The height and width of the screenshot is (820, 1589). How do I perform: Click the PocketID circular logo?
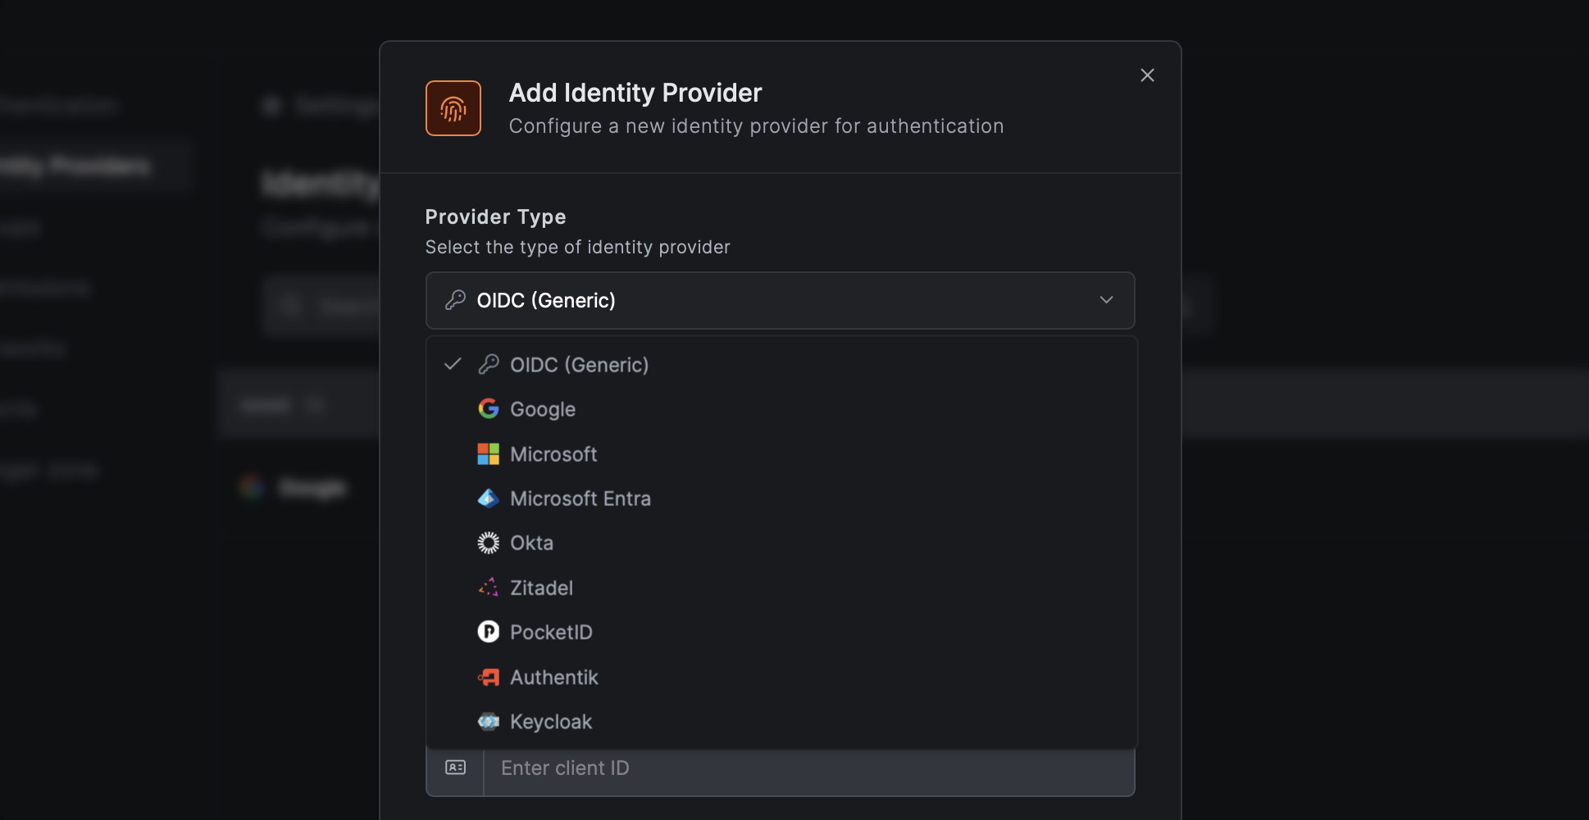pos(488,631)
